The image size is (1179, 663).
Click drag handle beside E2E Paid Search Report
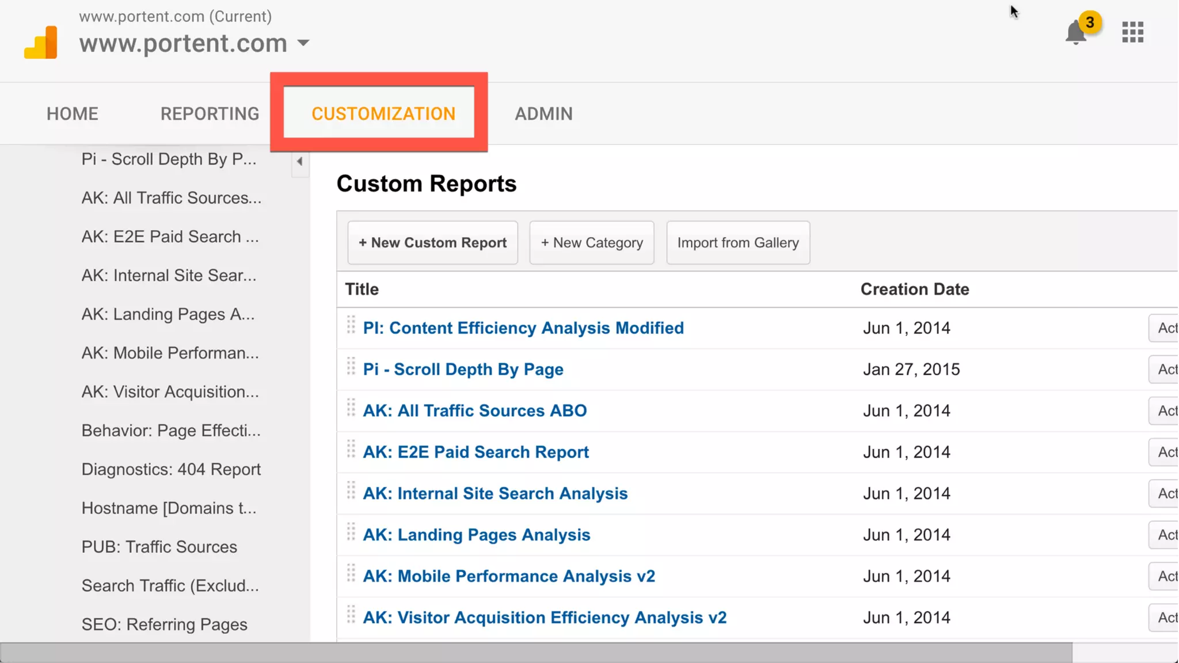pos(351,449)
